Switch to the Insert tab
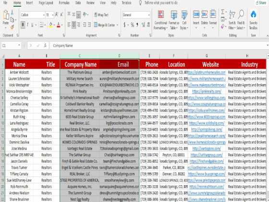 tap(29, 3)
